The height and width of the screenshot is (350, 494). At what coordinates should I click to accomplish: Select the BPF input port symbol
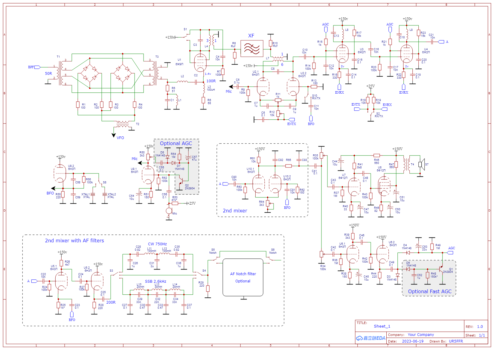pyautogui.click(x=37, y=67)
